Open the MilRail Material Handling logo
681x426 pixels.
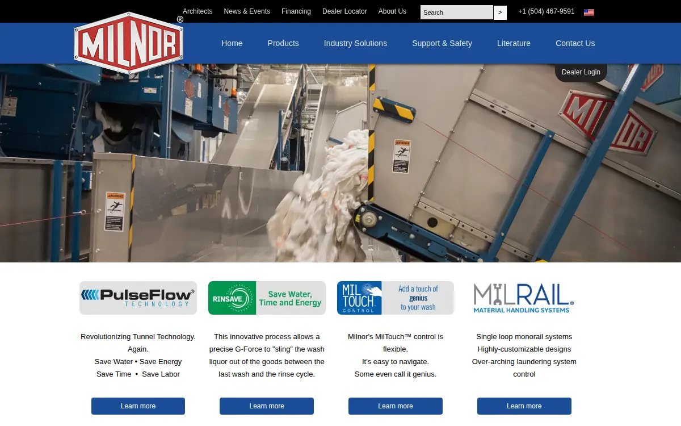coord(524,298)
